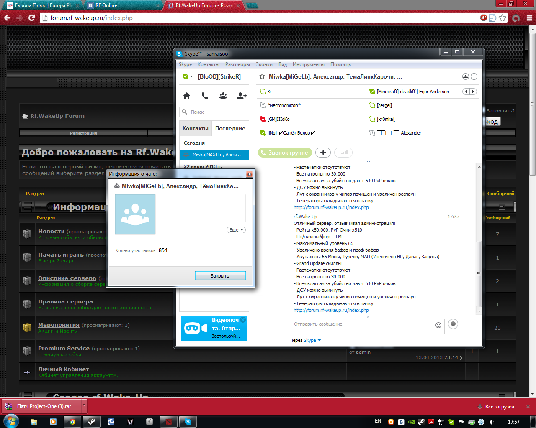The width and height of the screenshot is (536, 428).
Task: Open the Звонки menu
Action: click(264, 64)
